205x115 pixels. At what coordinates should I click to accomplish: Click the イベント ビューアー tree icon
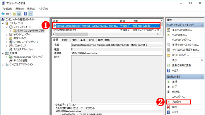click(11, 35)
